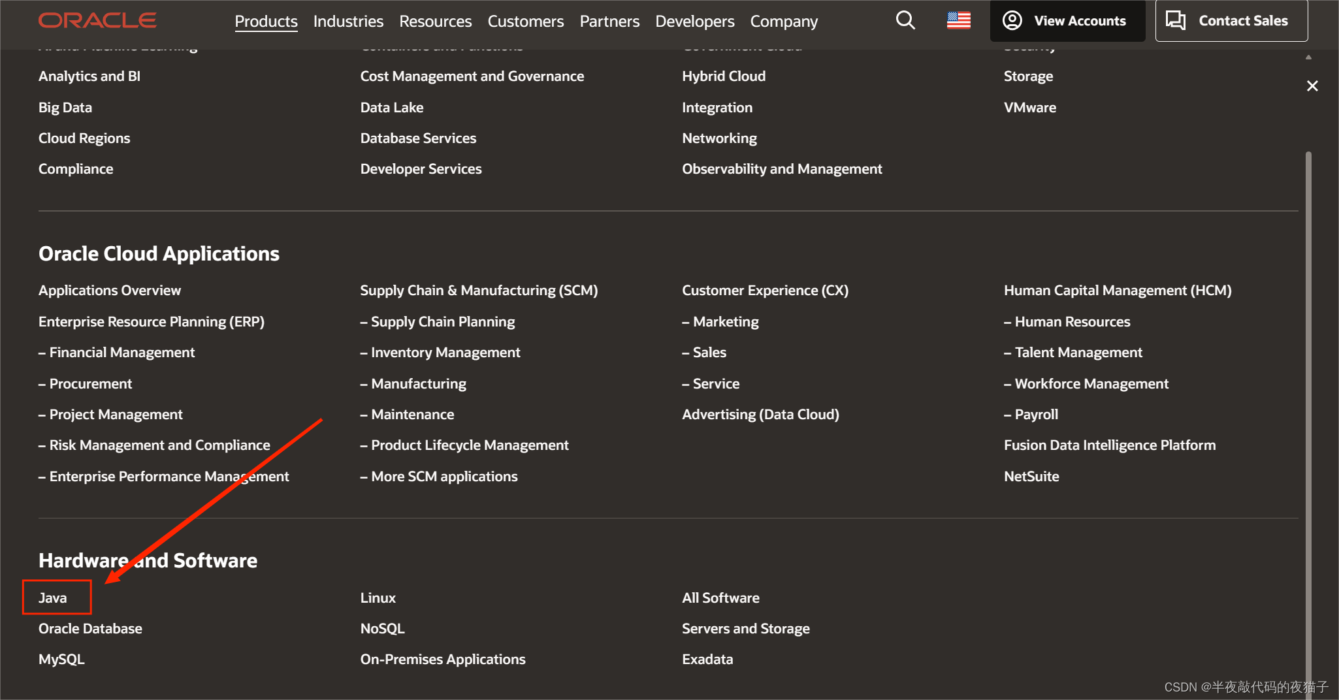Open the Exadata link
Screen dimensions: 1339x700
[x=707, y=659]
